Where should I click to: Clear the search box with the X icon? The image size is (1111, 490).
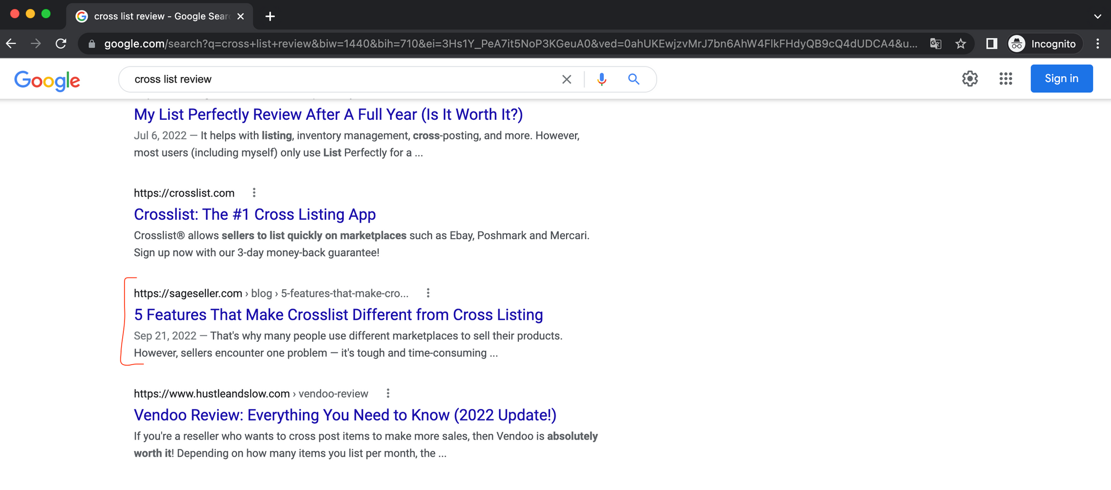coord(567,79)
